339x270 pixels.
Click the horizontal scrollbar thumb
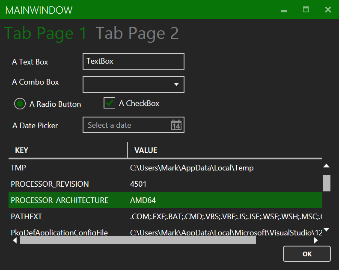click(x=138, y=240)
